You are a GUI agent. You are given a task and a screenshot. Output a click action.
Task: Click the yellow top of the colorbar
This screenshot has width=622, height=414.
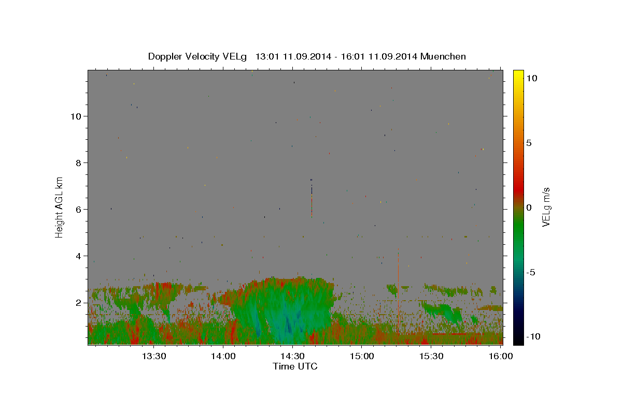pos(518,76)
